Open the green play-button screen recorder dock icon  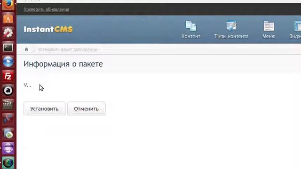(x=8, y=133)
